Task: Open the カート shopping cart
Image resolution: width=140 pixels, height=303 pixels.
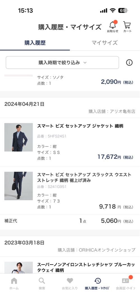Action: [x=127, y=27]
